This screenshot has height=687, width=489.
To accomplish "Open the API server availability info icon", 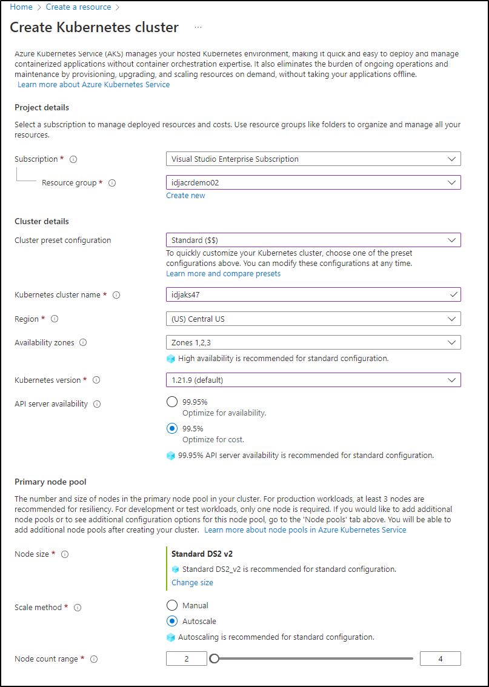I will [98, 404].
